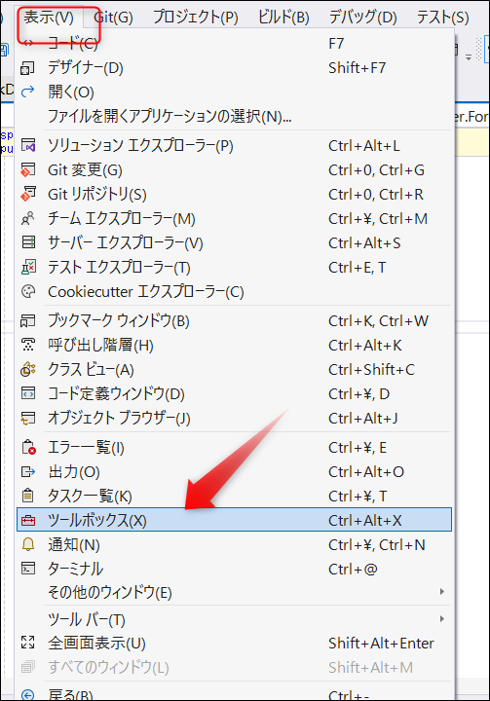The image size is (490, 701).
Task: Select Cookiecutter エクスプローラー(C) label
Action: click(146, 291)
